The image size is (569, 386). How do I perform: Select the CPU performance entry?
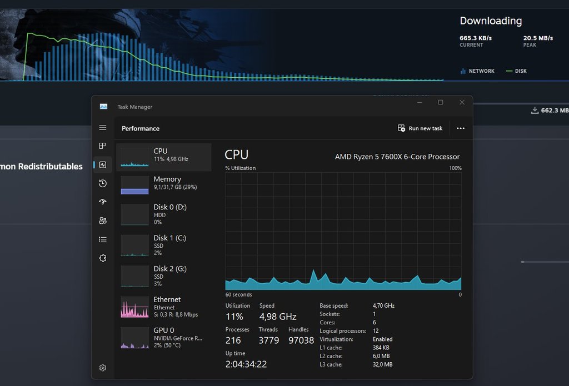pos(164,157)
